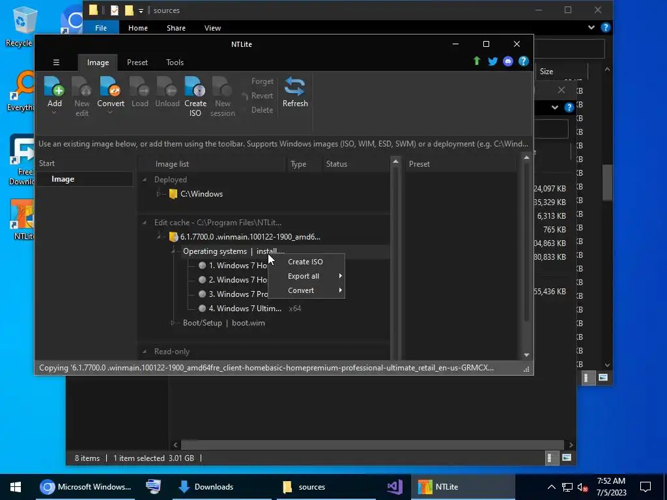Open the Windows Start button

tap(16, 487)
